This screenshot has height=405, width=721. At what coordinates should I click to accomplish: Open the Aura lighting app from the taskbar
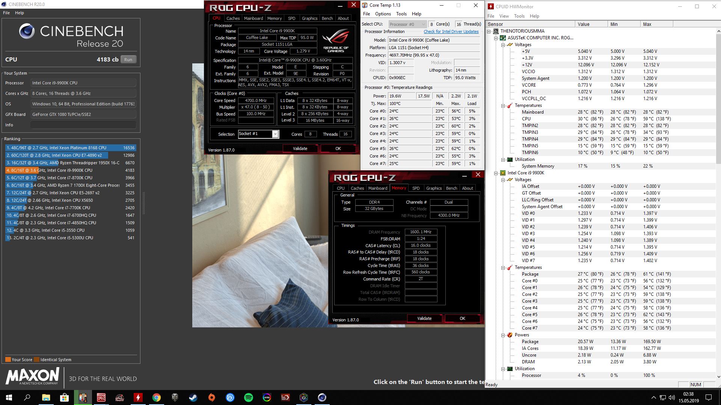point(267,397)
